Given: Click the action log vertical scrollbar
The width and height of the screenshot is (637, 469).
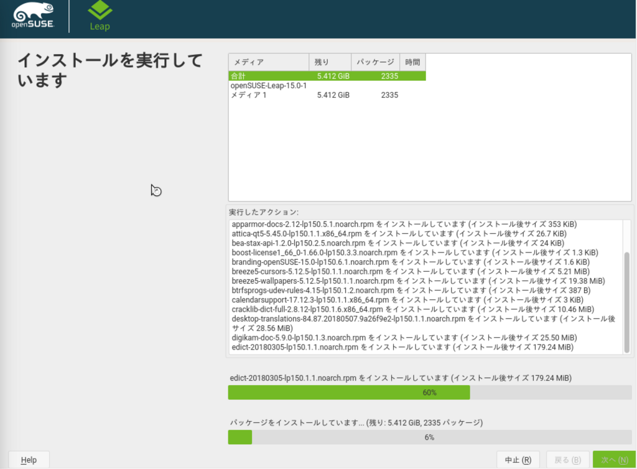Looking at the screenshot, I should [627, 302].
